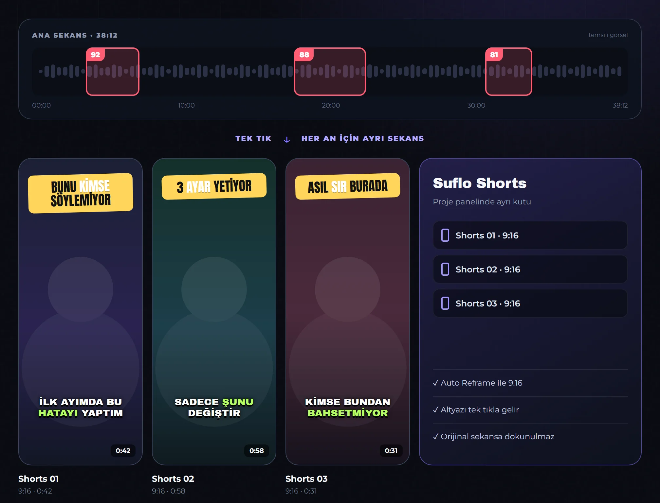
Task: Click the 88 score badge on the waveform
Action: pos(304,55)
